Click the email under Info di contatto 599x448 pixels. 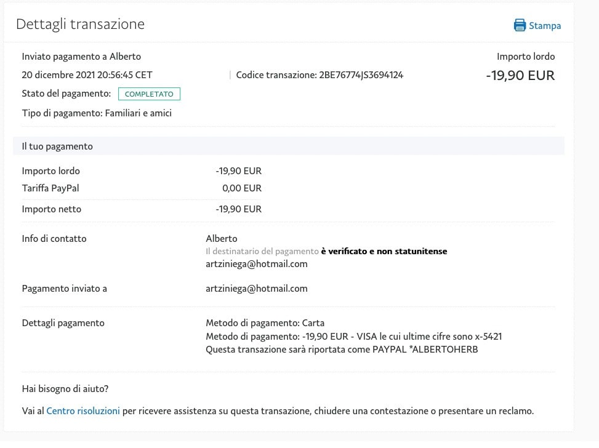[256, 264]
